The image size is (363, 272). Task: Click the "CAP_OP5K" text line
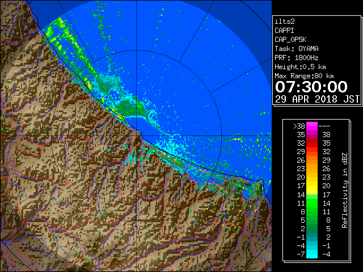coord(290,40)
